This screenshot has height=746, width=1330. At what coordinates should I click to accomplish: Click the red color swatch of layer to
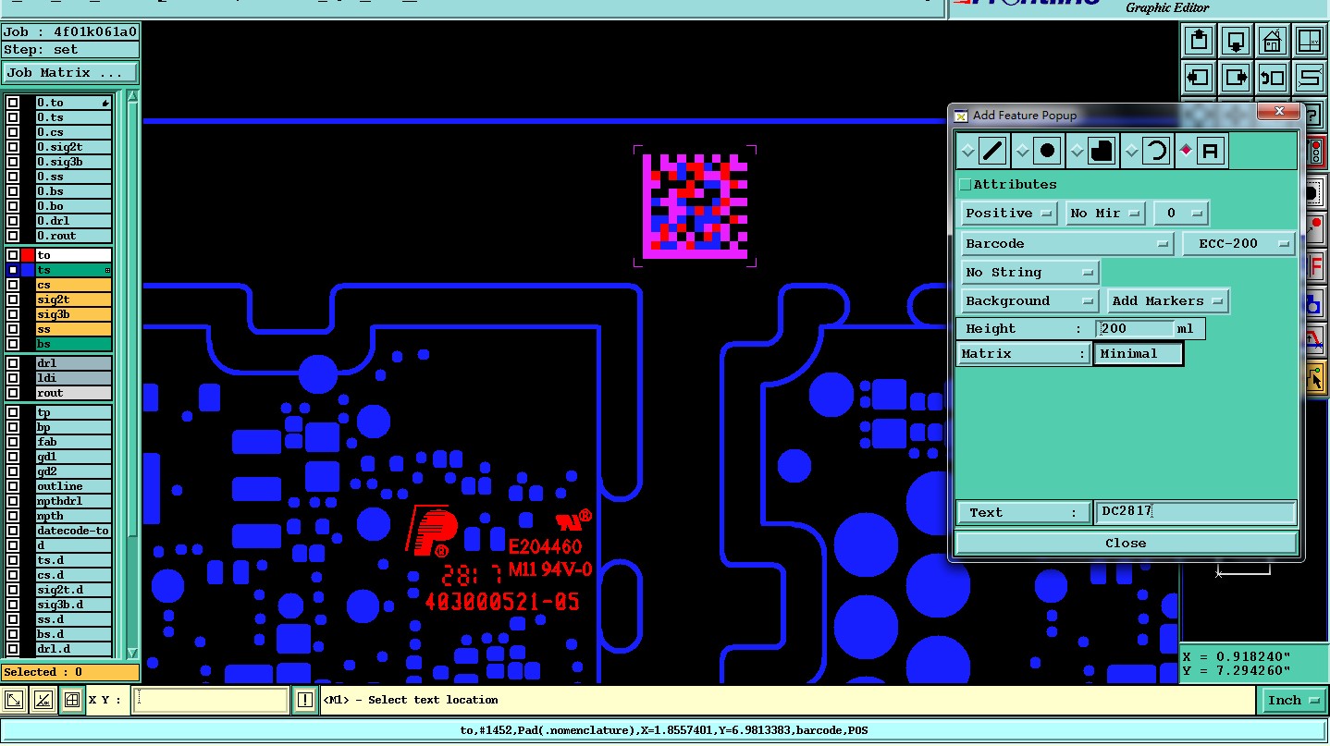point(28,255)
